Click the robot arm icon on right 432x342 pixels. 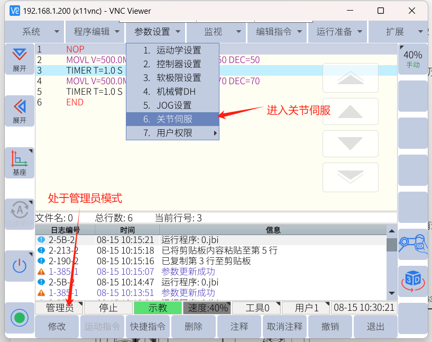[413, 244]
